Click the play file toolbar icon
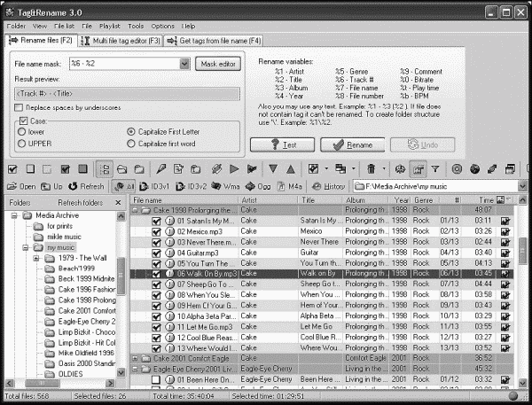 pyautogui.click(x=234, y=169)
